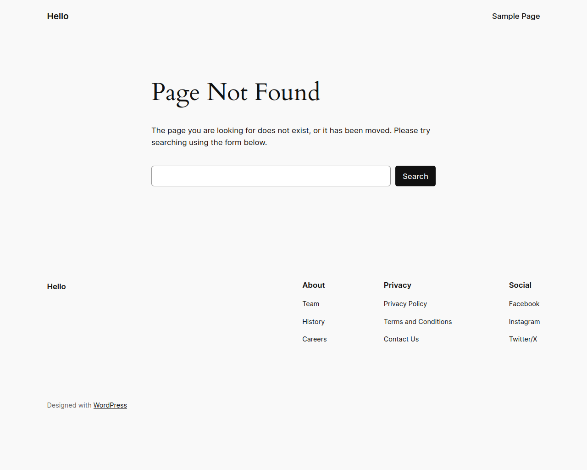This screenshot has width=587, height=470.
Task: Open the Team footer link
Action: point(311,304)
